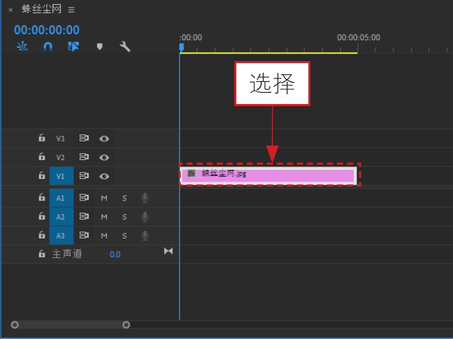
Task: Add a marker with marker icon
Action: 100,46
